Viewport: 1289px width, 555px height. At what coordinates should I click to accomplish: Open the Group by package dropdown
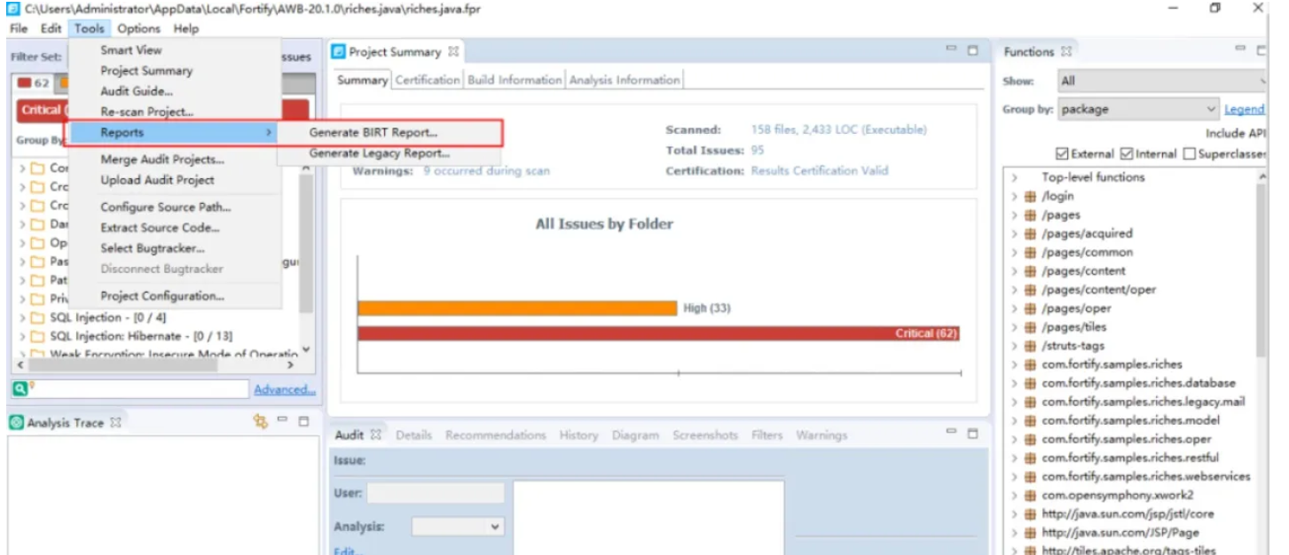coord(1139,109)
